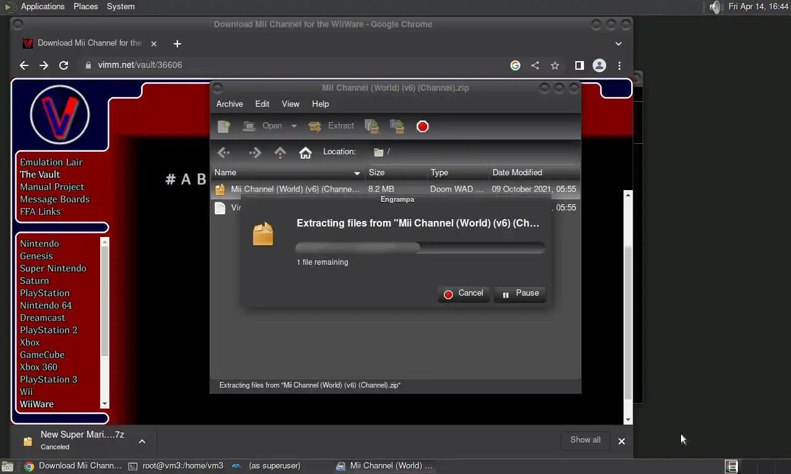
Task: Open The Vault link
Action: [x=40, y=175]
